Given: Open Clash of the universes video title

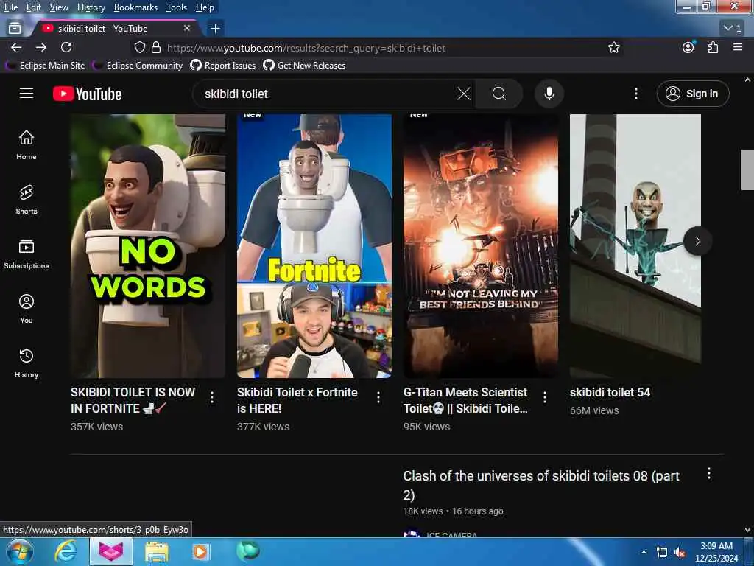Looking at the screenshot, I should pyautogui.click(x=541, y=485).
